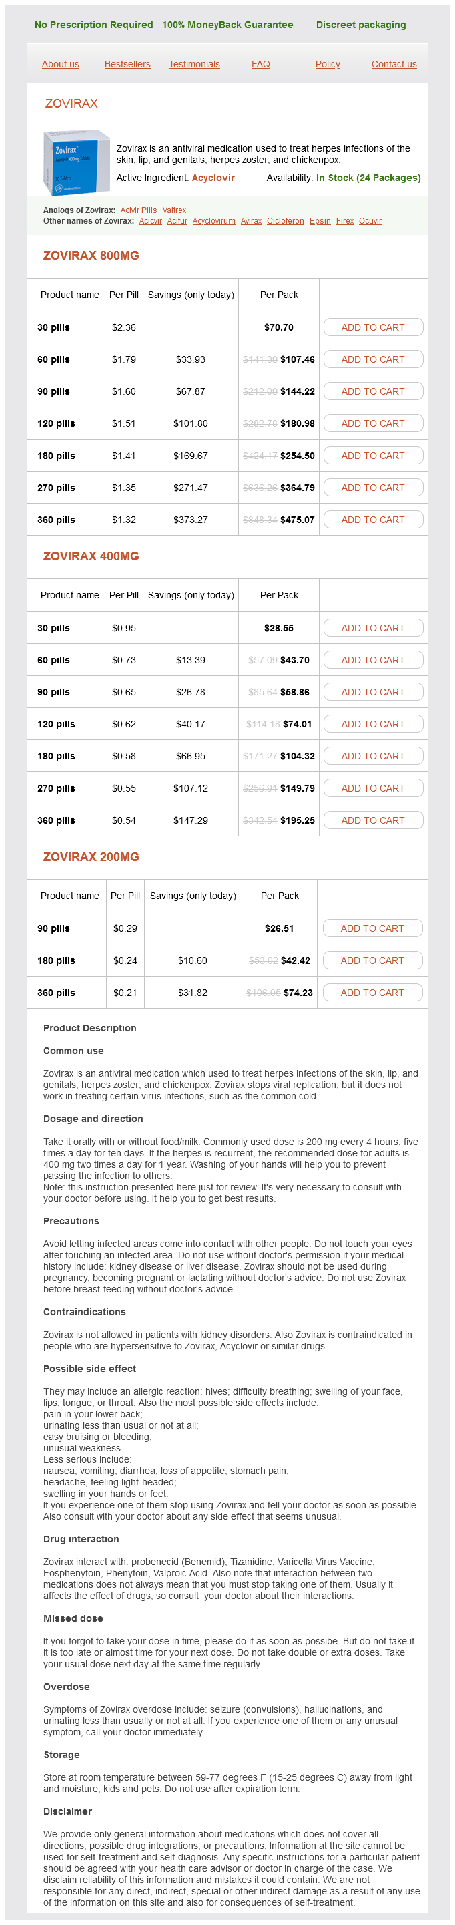This screenshot has width=455, height=1925.
Task: Open the FAQ page
Action: click(260, 64)
